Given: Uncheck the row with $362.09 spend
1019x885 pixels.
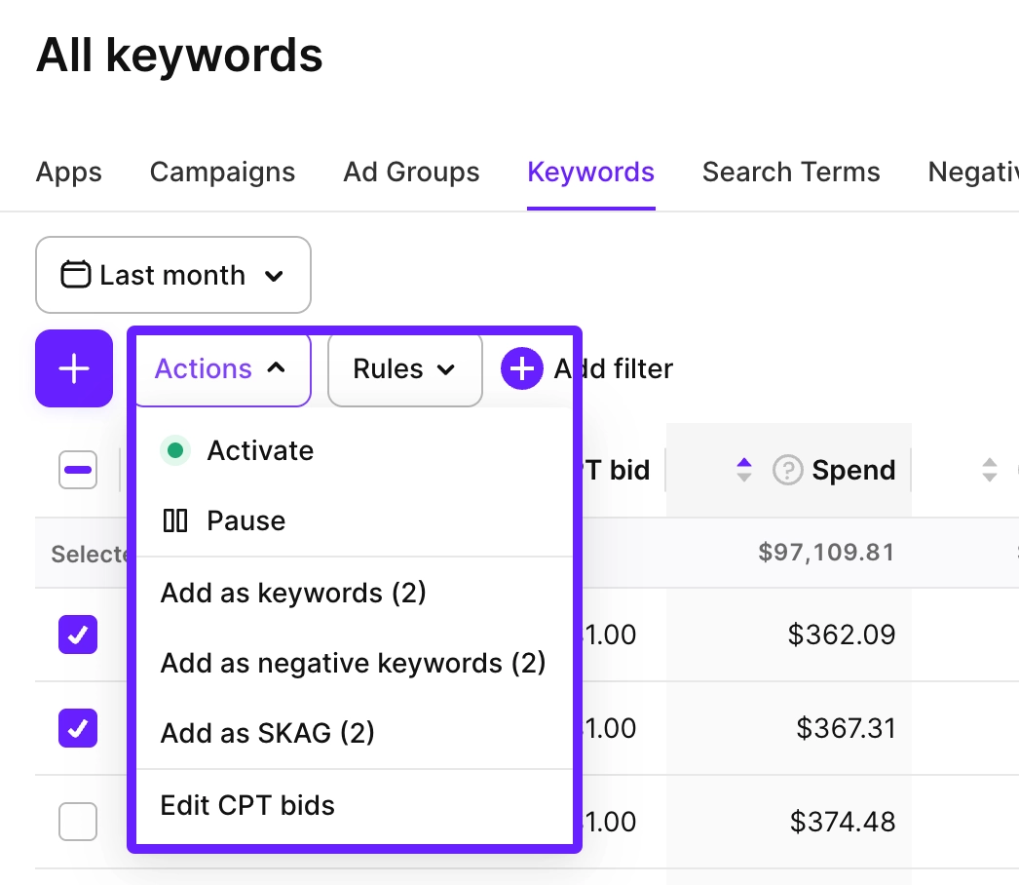Looking at the screenshot, I should pos(78,635).
